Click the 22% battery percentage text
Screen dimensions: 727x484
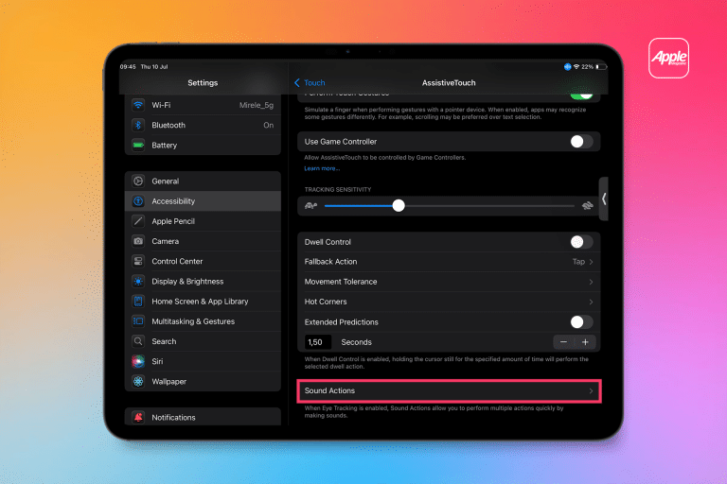pos(588,67)
